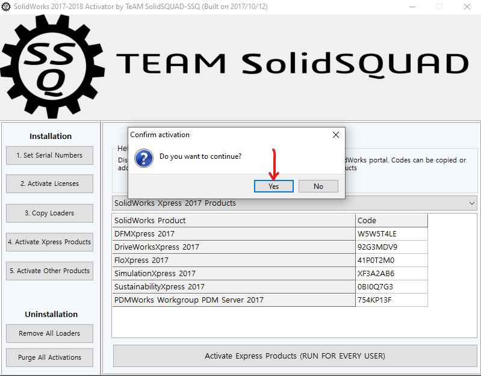Click the Activate Other Products button
Viewport: 481px width, 376px height.
click(49, 271)
